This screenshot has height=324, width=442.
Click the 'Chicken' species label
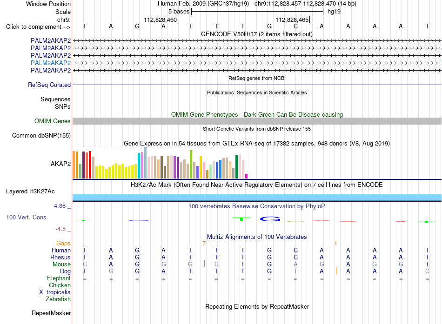(60, 285)
